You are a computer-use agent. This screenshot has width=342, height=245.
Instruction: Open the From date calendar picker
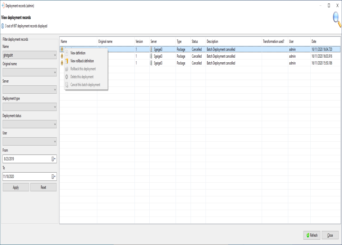coord(53,159)
